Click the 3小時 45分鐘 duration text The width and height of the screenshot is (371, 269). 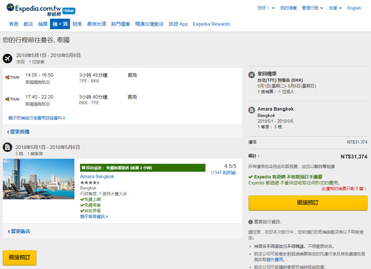click(93, 75)
